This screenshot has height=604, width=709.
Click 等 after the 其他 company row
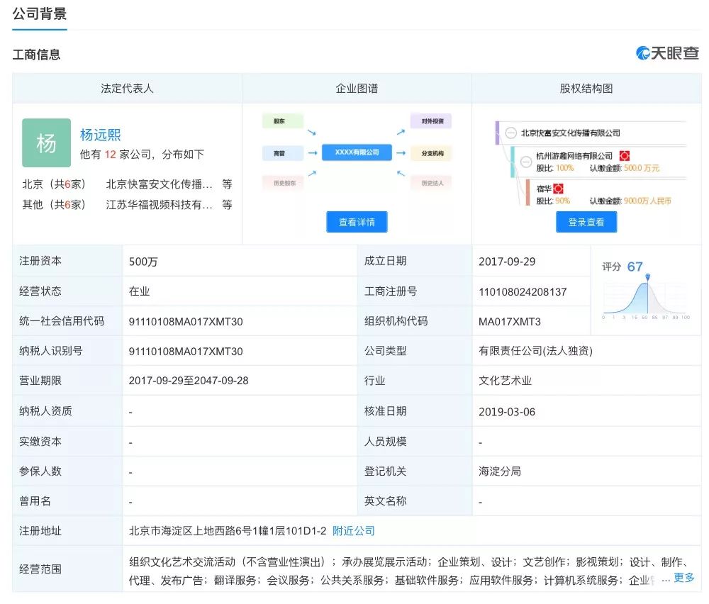[x=227, y=205]
